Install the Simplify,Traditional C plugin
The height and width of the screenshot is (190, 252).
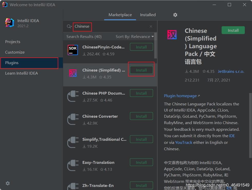(141, 139)
